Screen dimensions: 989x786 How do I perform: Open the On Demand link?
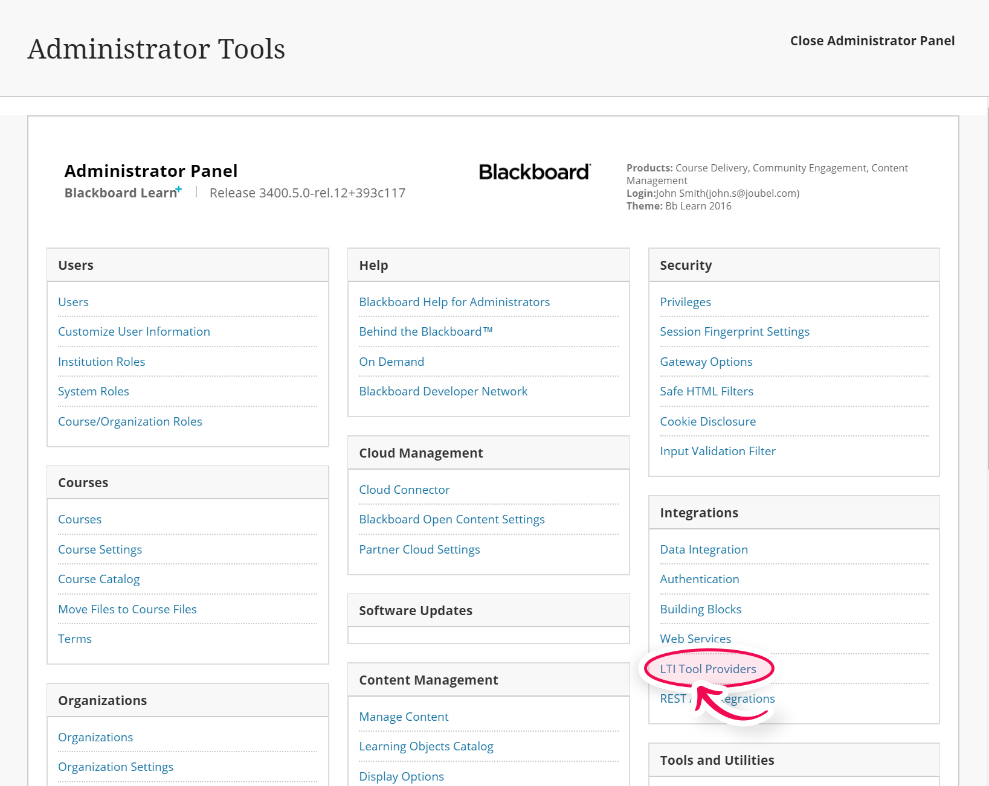pos(391,362)
